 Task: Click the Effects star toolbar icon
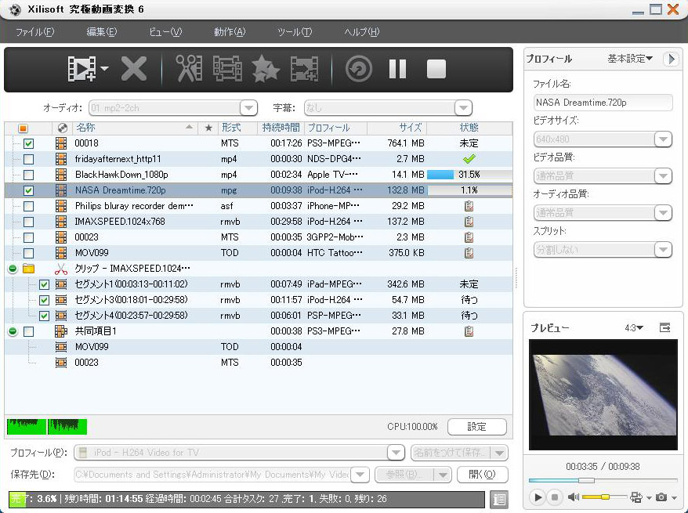[266, 69]
